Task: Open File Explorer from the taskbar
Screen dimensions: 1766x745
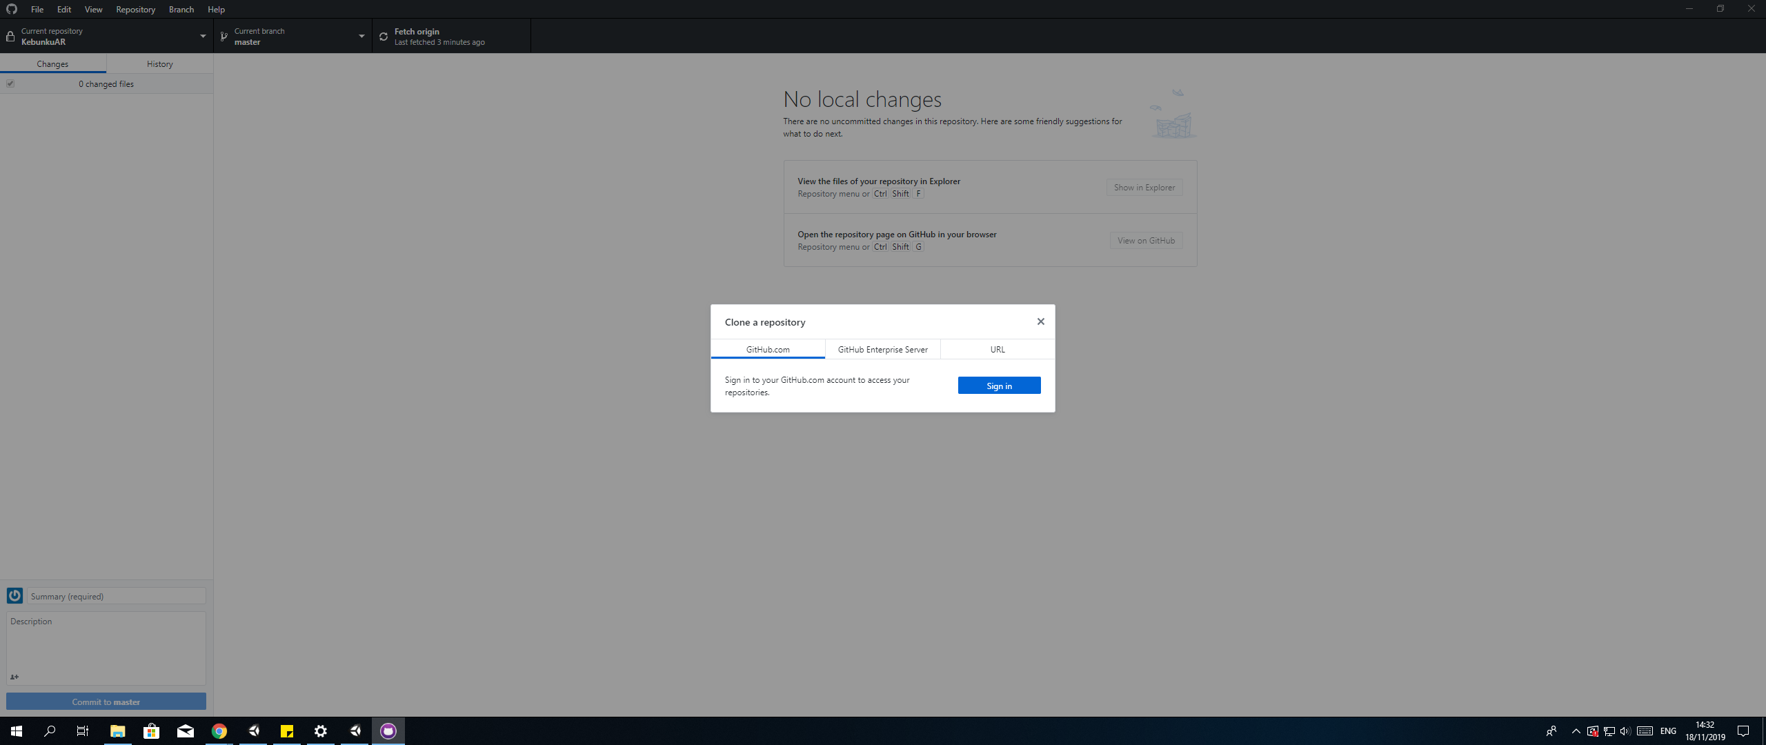Action: [x=117, y=731]
